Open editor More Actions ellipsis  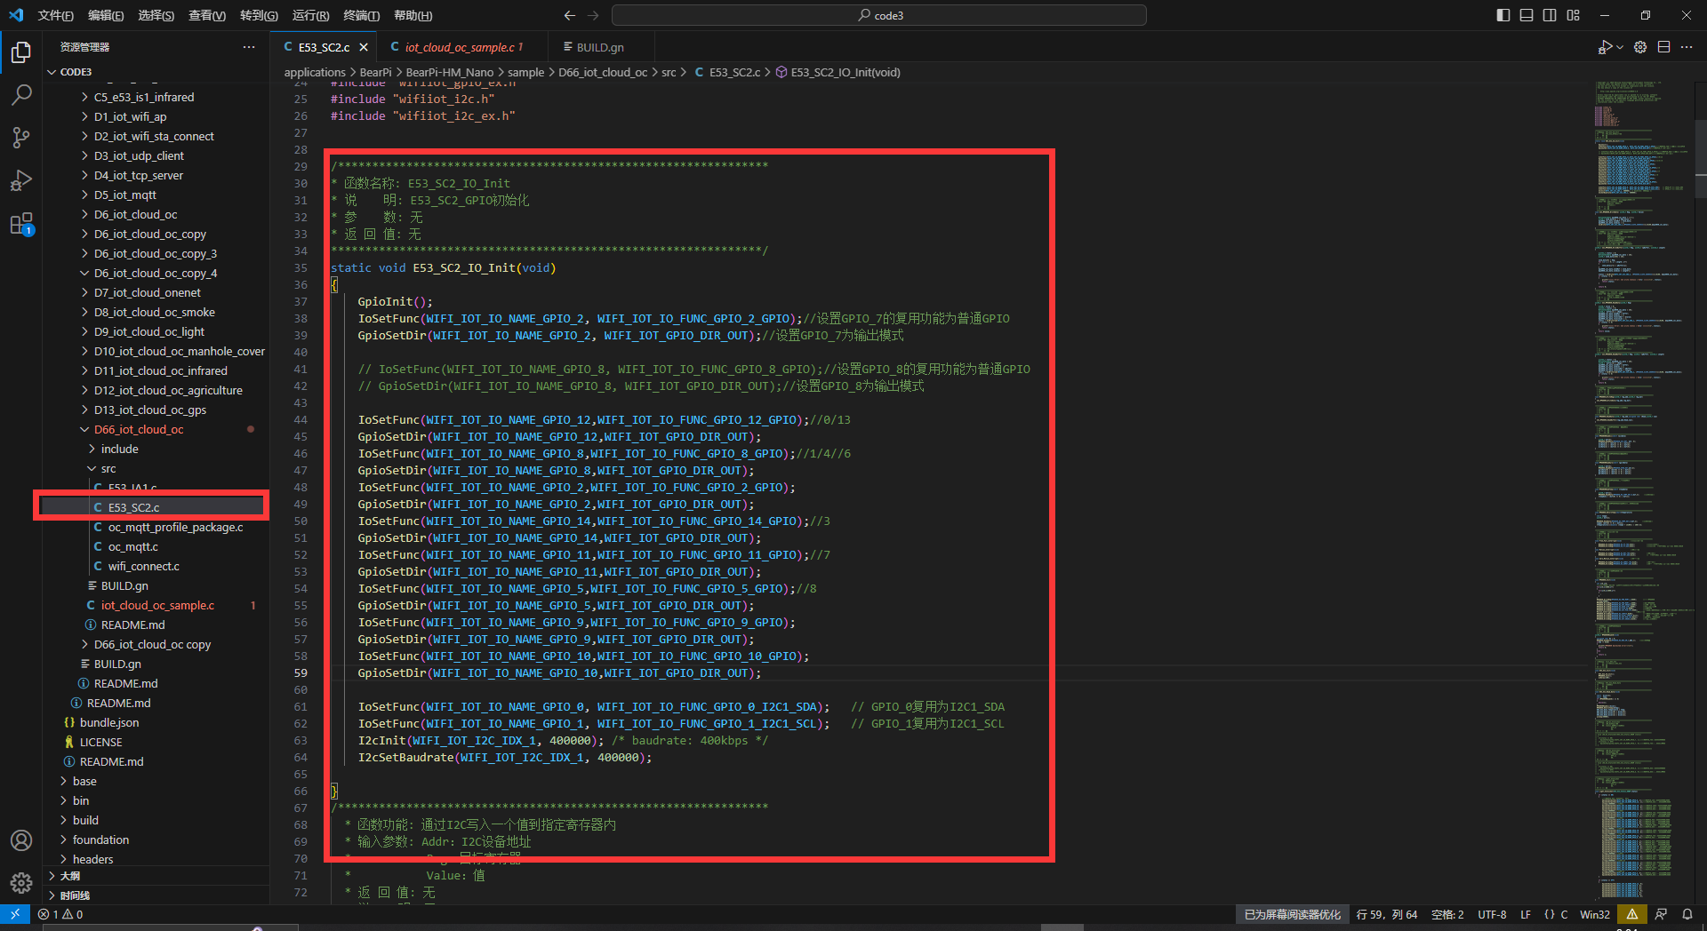(x=1687, y=47)
